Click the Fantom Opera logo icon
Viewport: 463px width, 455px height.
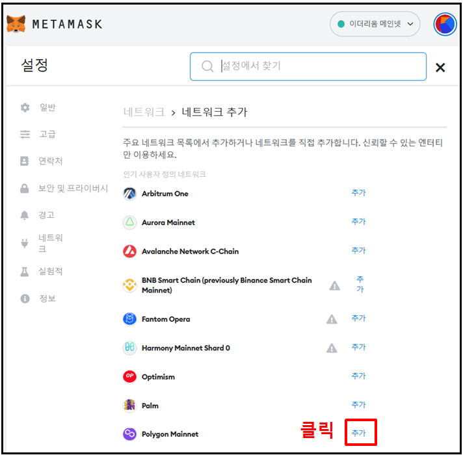pos(129,319)
